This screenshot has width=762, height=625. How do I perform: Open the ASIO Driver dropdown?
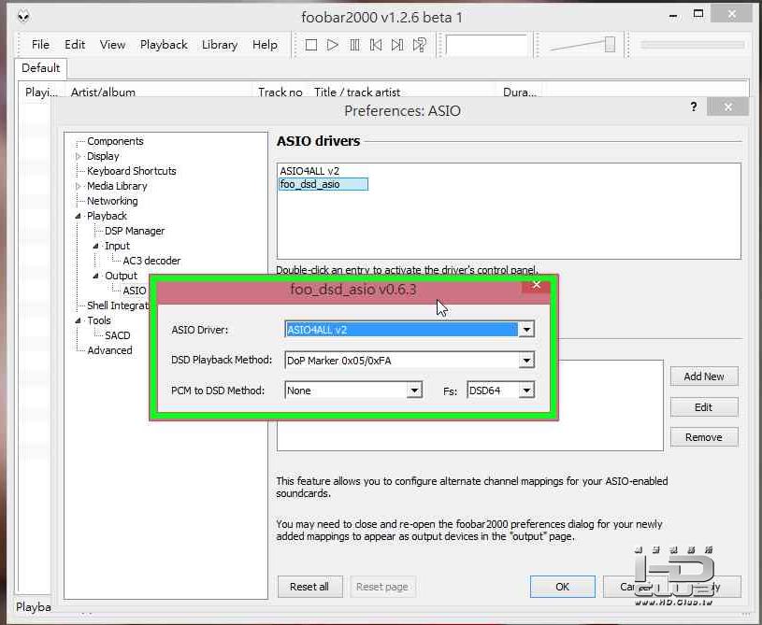(526, 330)
